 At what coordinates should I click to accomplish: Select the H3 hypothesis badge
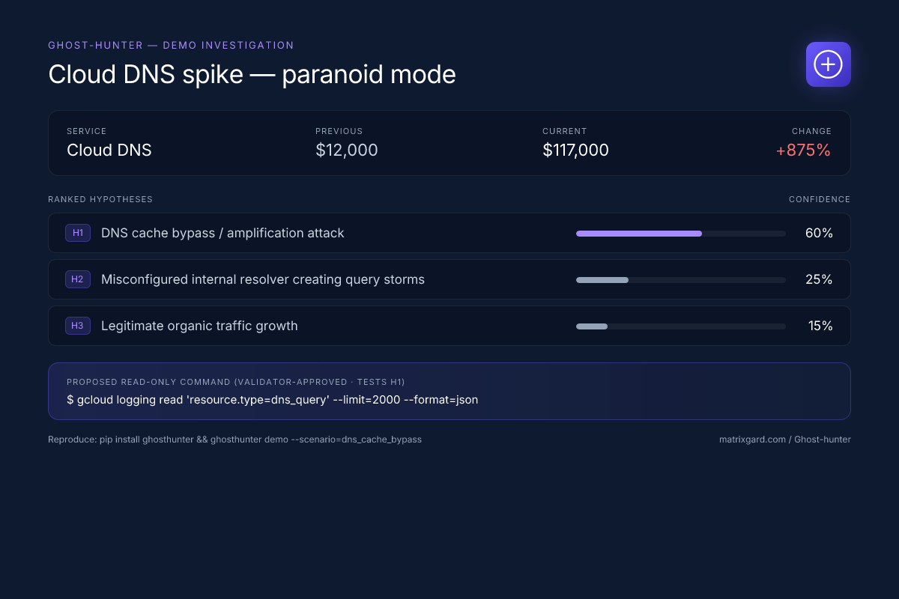point(78,326)
